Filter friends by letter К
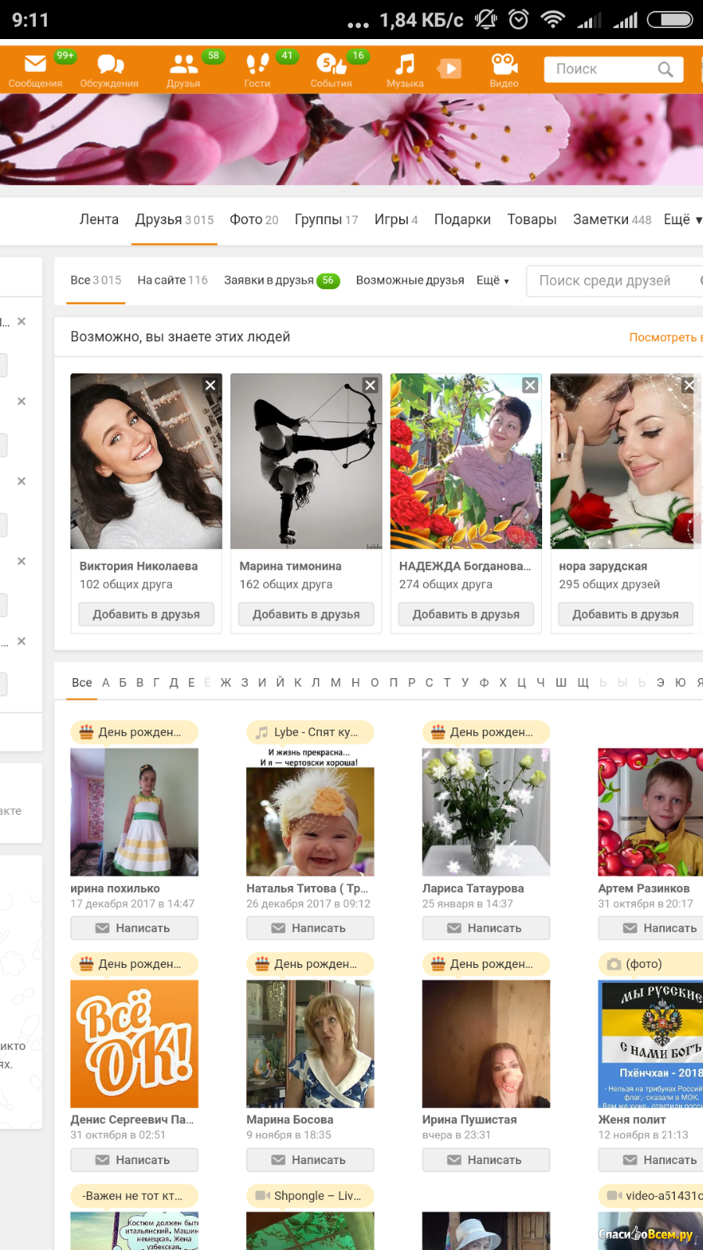 pyautogui.click(x=298, y=683)
